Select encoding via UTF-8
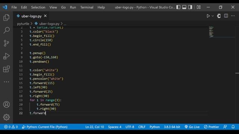Viewport: 239px width, 134px height. pos(130,127)
